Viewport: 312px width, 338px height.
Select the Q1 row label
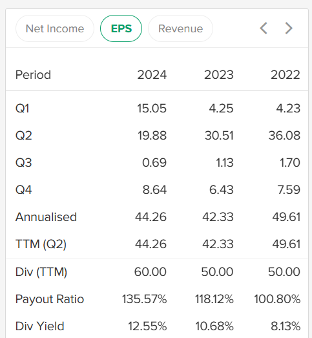tap(23, 108)
